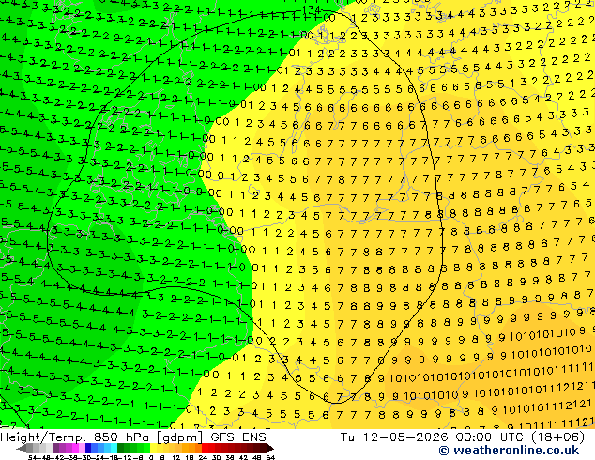Pick the bright red legend swatch
The image size is (595, 460).
click(x=205, y=448)
